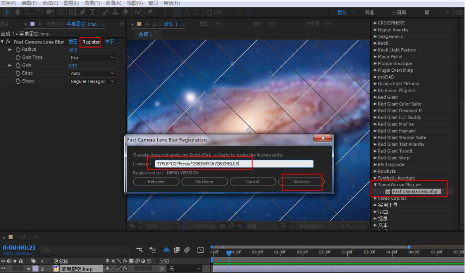Image resolution: width=465 pixels, height=273 pixels.
Task: Open the Shape dropdown showing Regular Hexagon
Action: pyautogui.click(x=92, y=81)
